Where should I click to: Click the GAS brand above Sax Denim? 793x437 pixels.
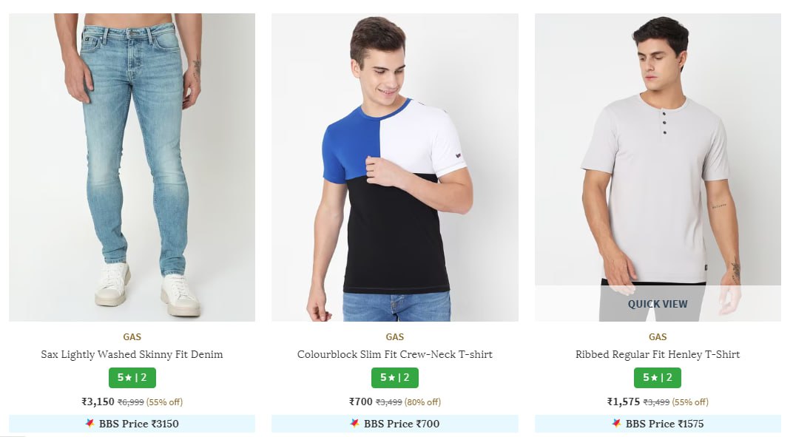(132, 337)
